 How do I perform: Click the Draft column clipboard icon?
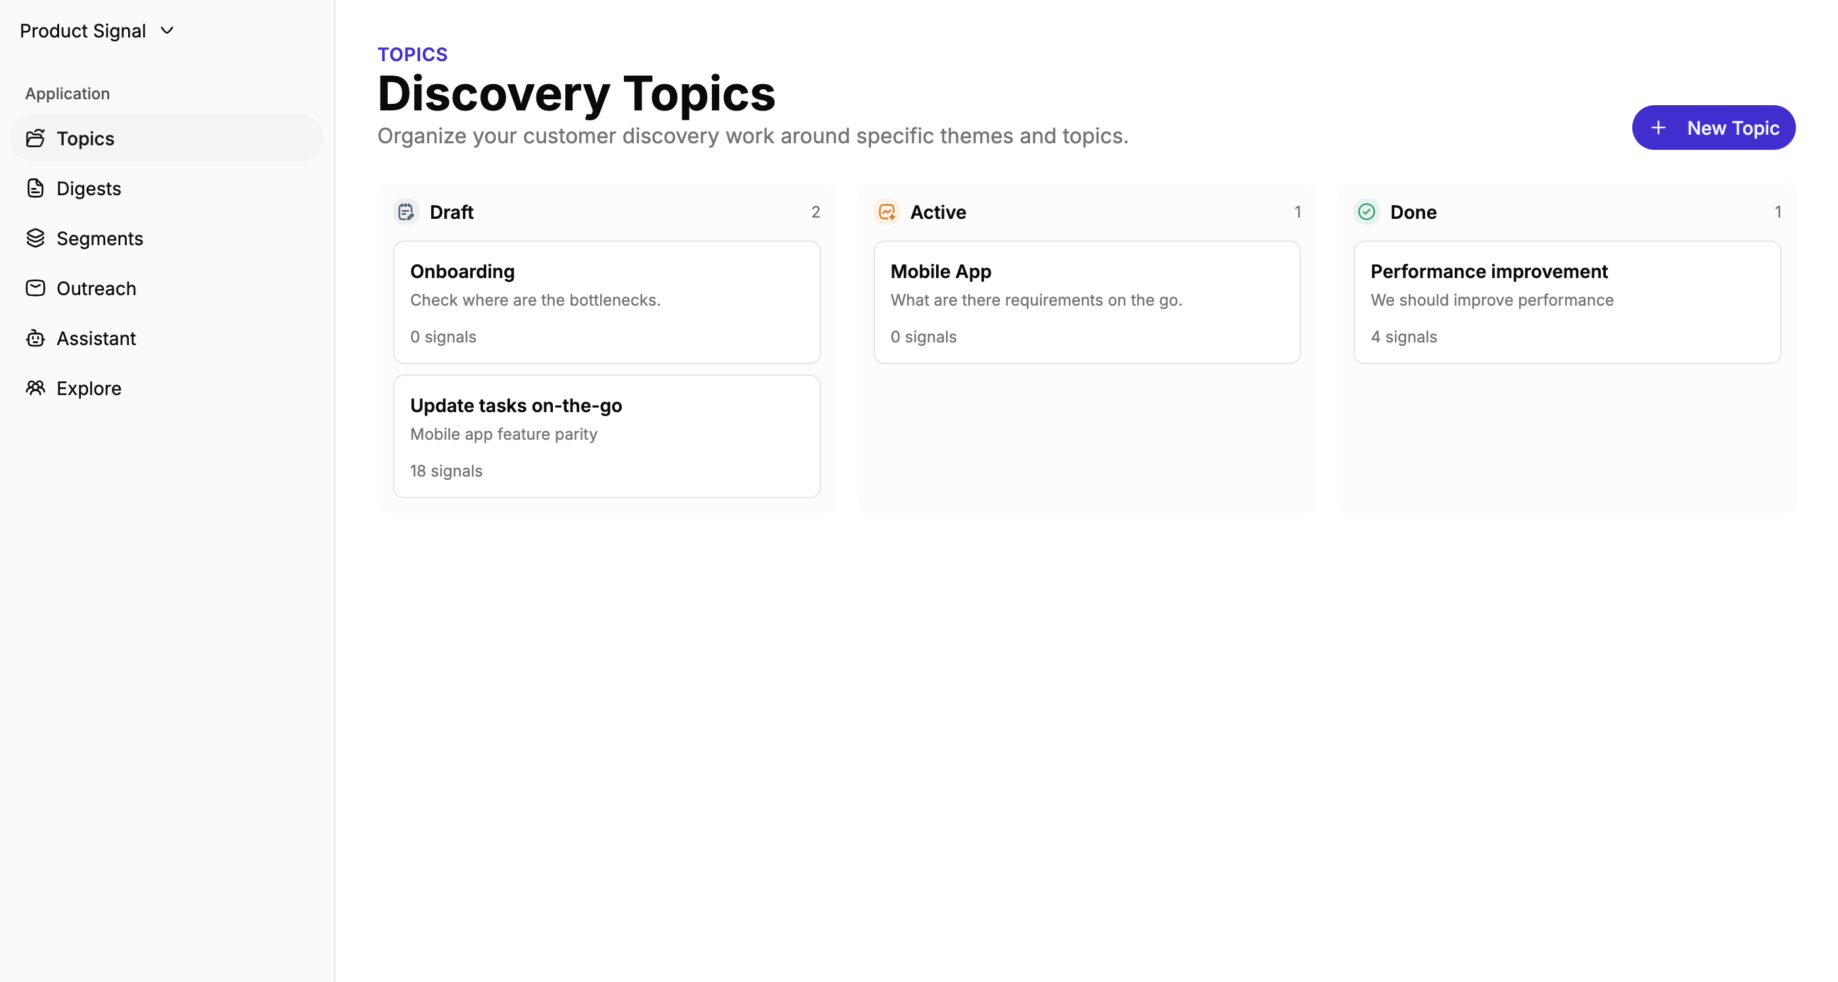pos(406,212)
